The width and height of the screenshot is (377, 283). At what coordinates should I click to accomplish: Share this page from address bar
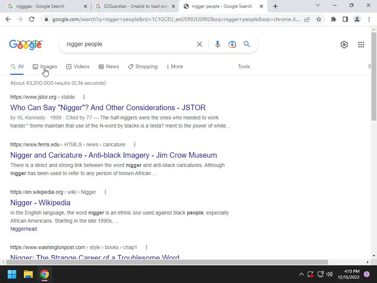click(307, 19)
